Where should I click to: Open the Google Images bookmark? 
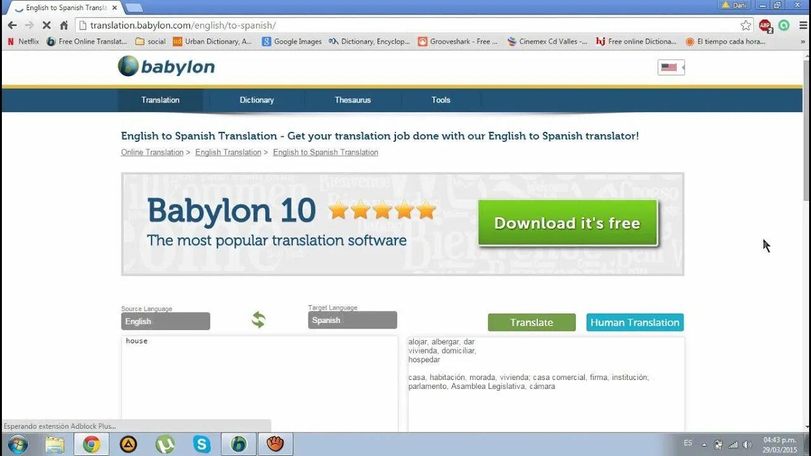click(292, 42)
